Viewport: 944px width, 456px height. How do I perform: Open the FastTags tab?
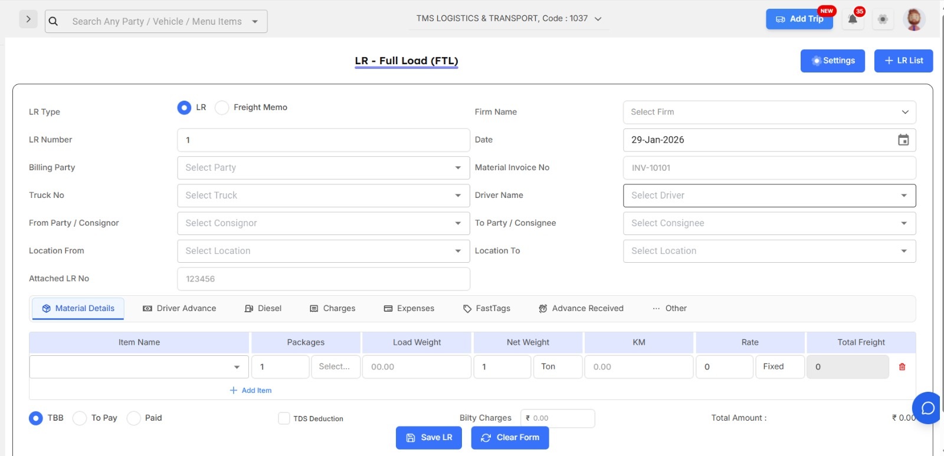tap(487, 309)
